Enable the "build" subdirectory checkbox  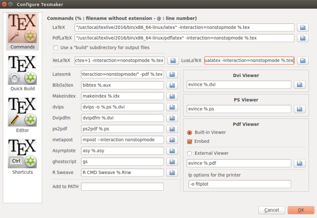(x=55, y=48)
